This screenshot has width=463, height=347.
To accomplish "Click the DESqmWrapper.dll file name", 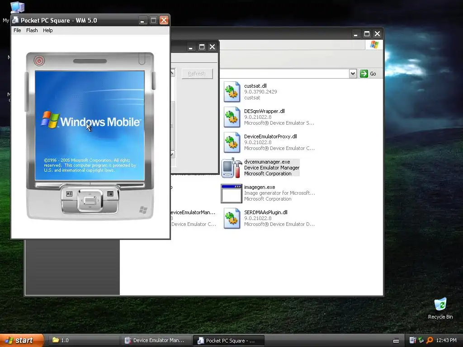I will click(x=264, y=111).
